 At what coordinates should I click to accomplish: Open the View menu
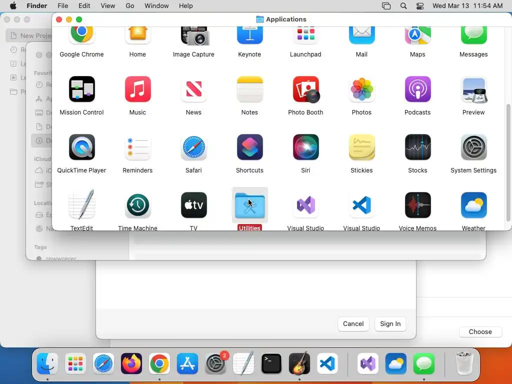[108, 6]
